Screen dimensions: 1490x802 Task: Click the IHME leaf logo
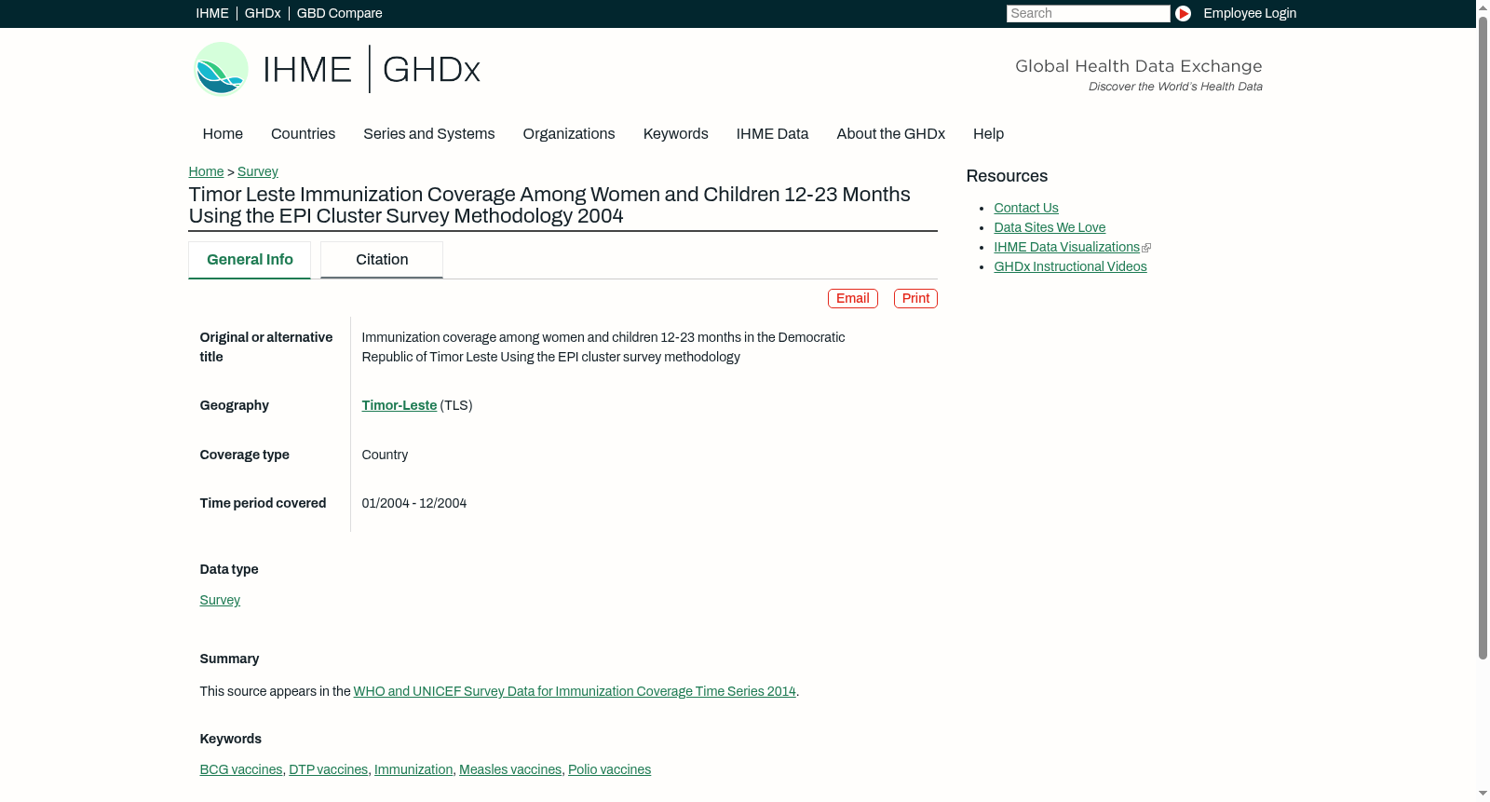pyautogui.click(x=221, y=69)
